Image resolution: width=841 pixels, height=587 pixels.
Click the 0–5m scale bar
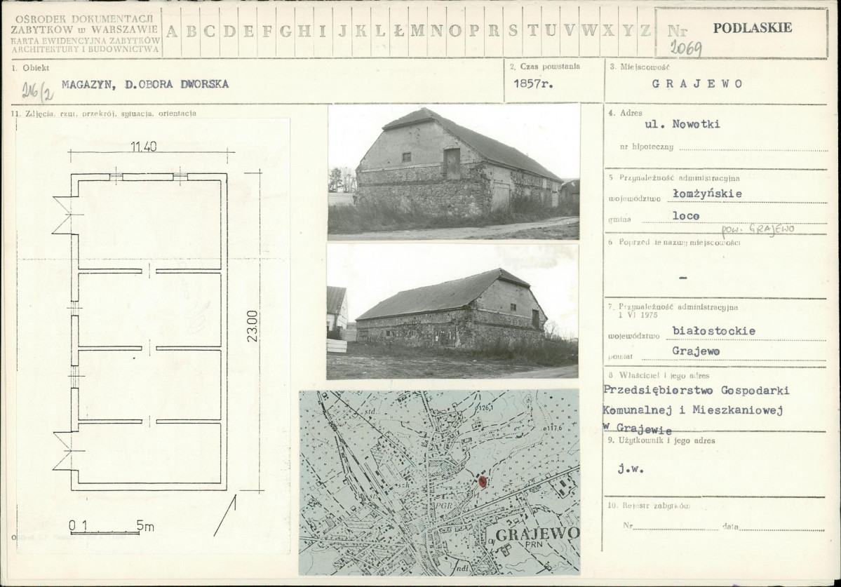coord(105,531)
